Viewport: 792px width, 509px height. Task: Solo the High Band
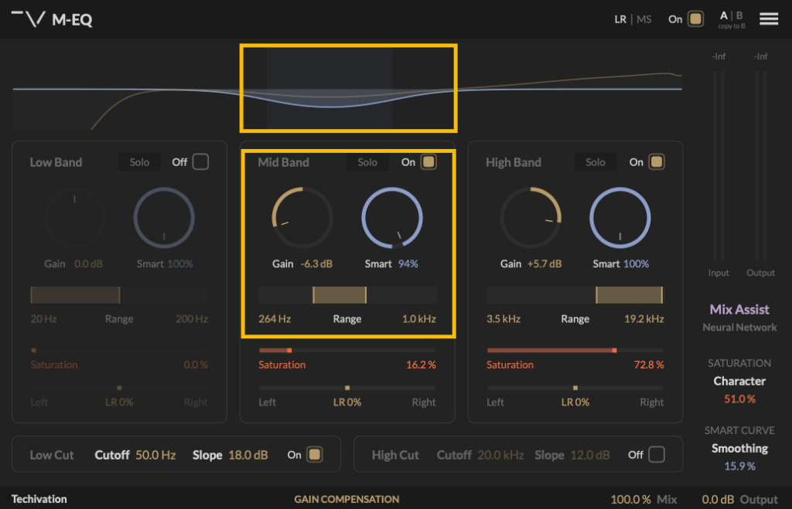(596, 162)
